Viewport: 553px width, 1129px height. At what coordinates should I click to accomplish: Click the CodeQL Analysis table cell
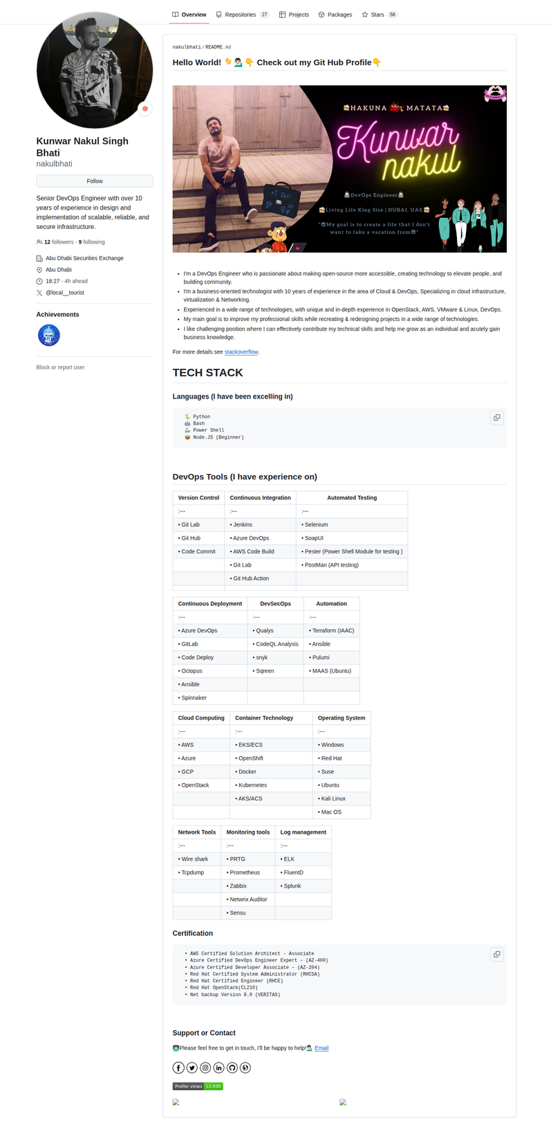(x=275, y=644)
